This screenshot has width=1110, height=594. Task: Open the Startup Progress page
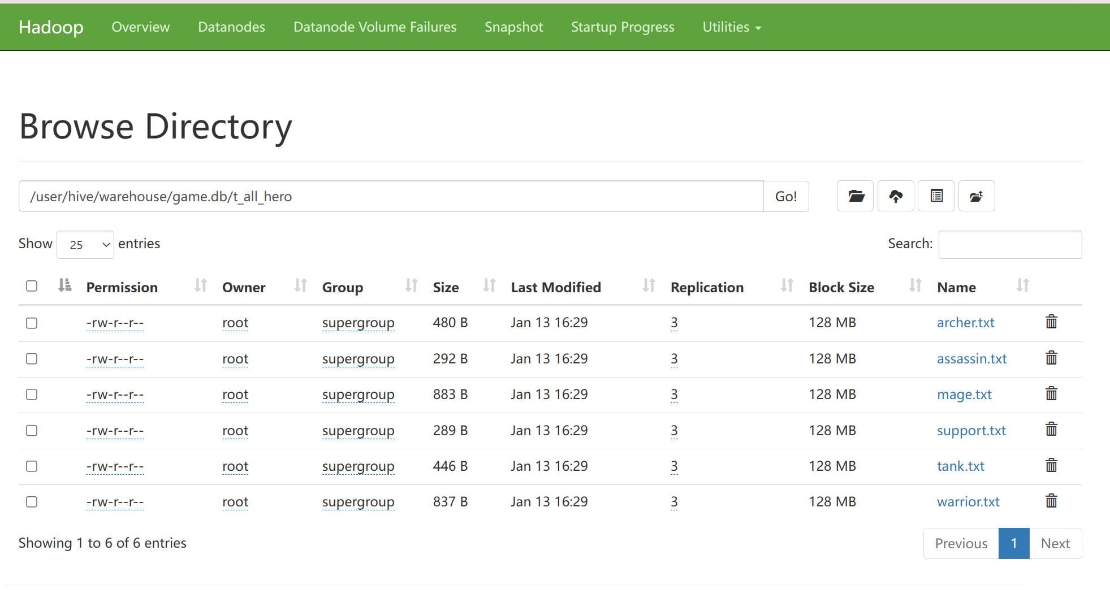623,27
